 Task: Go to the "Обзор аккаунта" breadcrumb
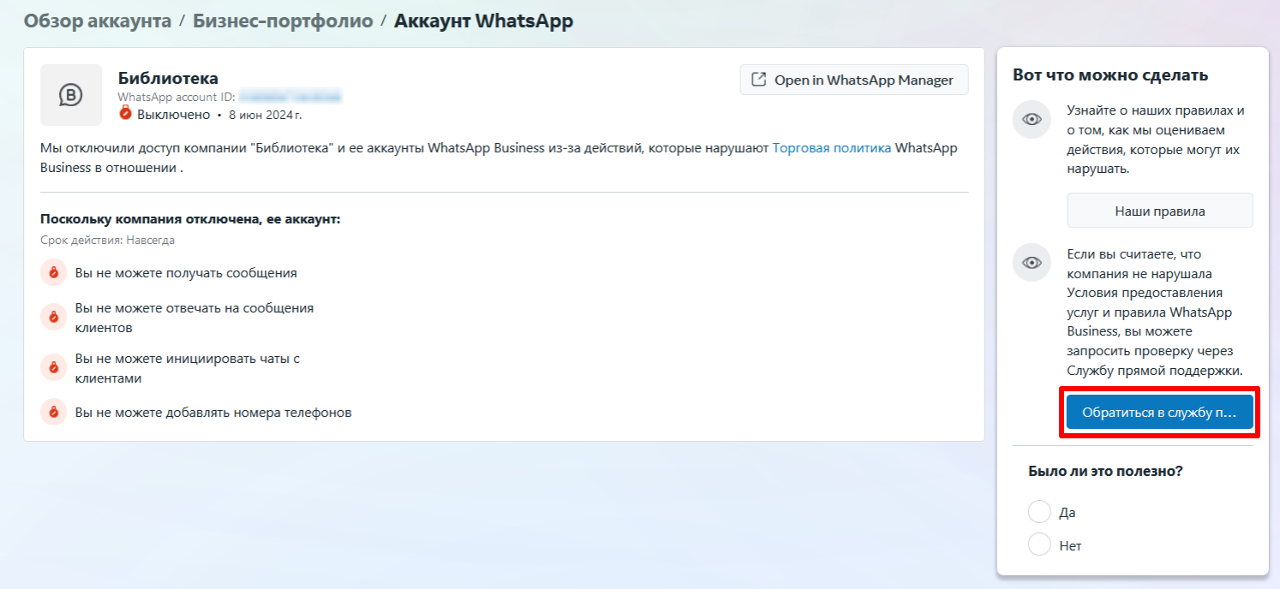[x=98, y=21]
